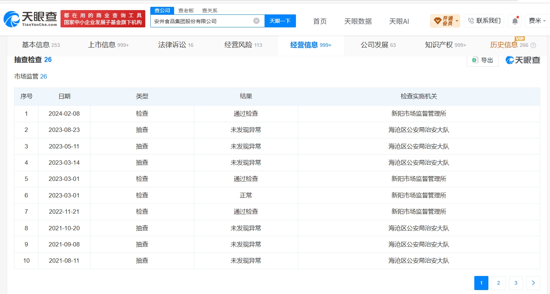Switch to 查关系 search tab

tap(210, 10)
